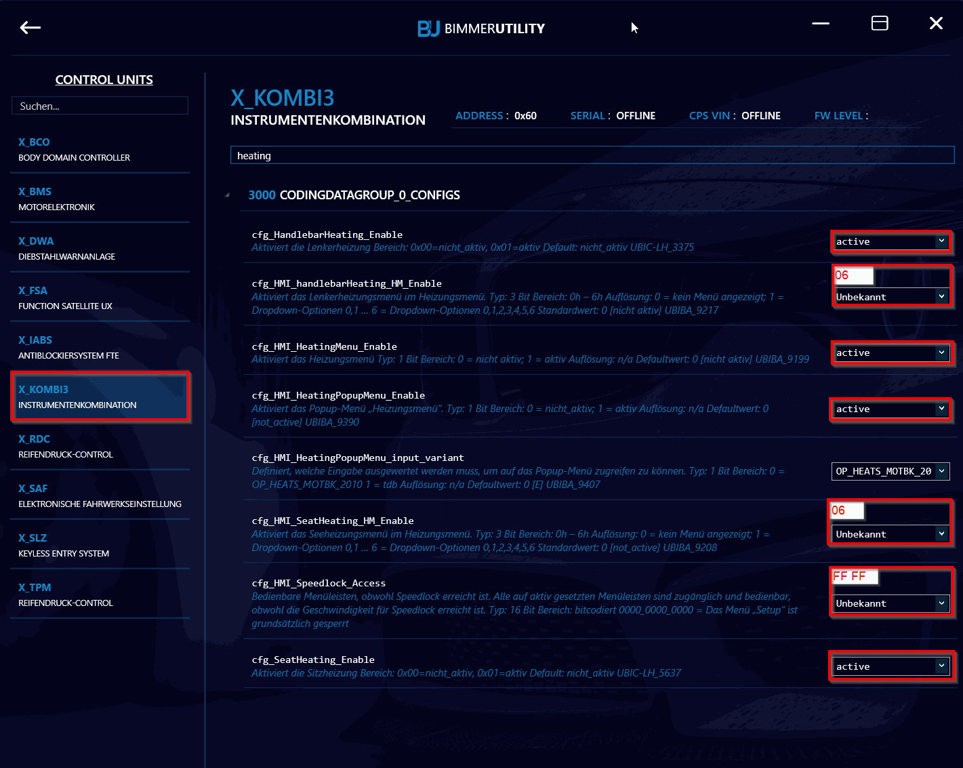963x768 pixels.
Task: Select X_RDC Reifendruck-Control unit
Action: click(100, 446)
